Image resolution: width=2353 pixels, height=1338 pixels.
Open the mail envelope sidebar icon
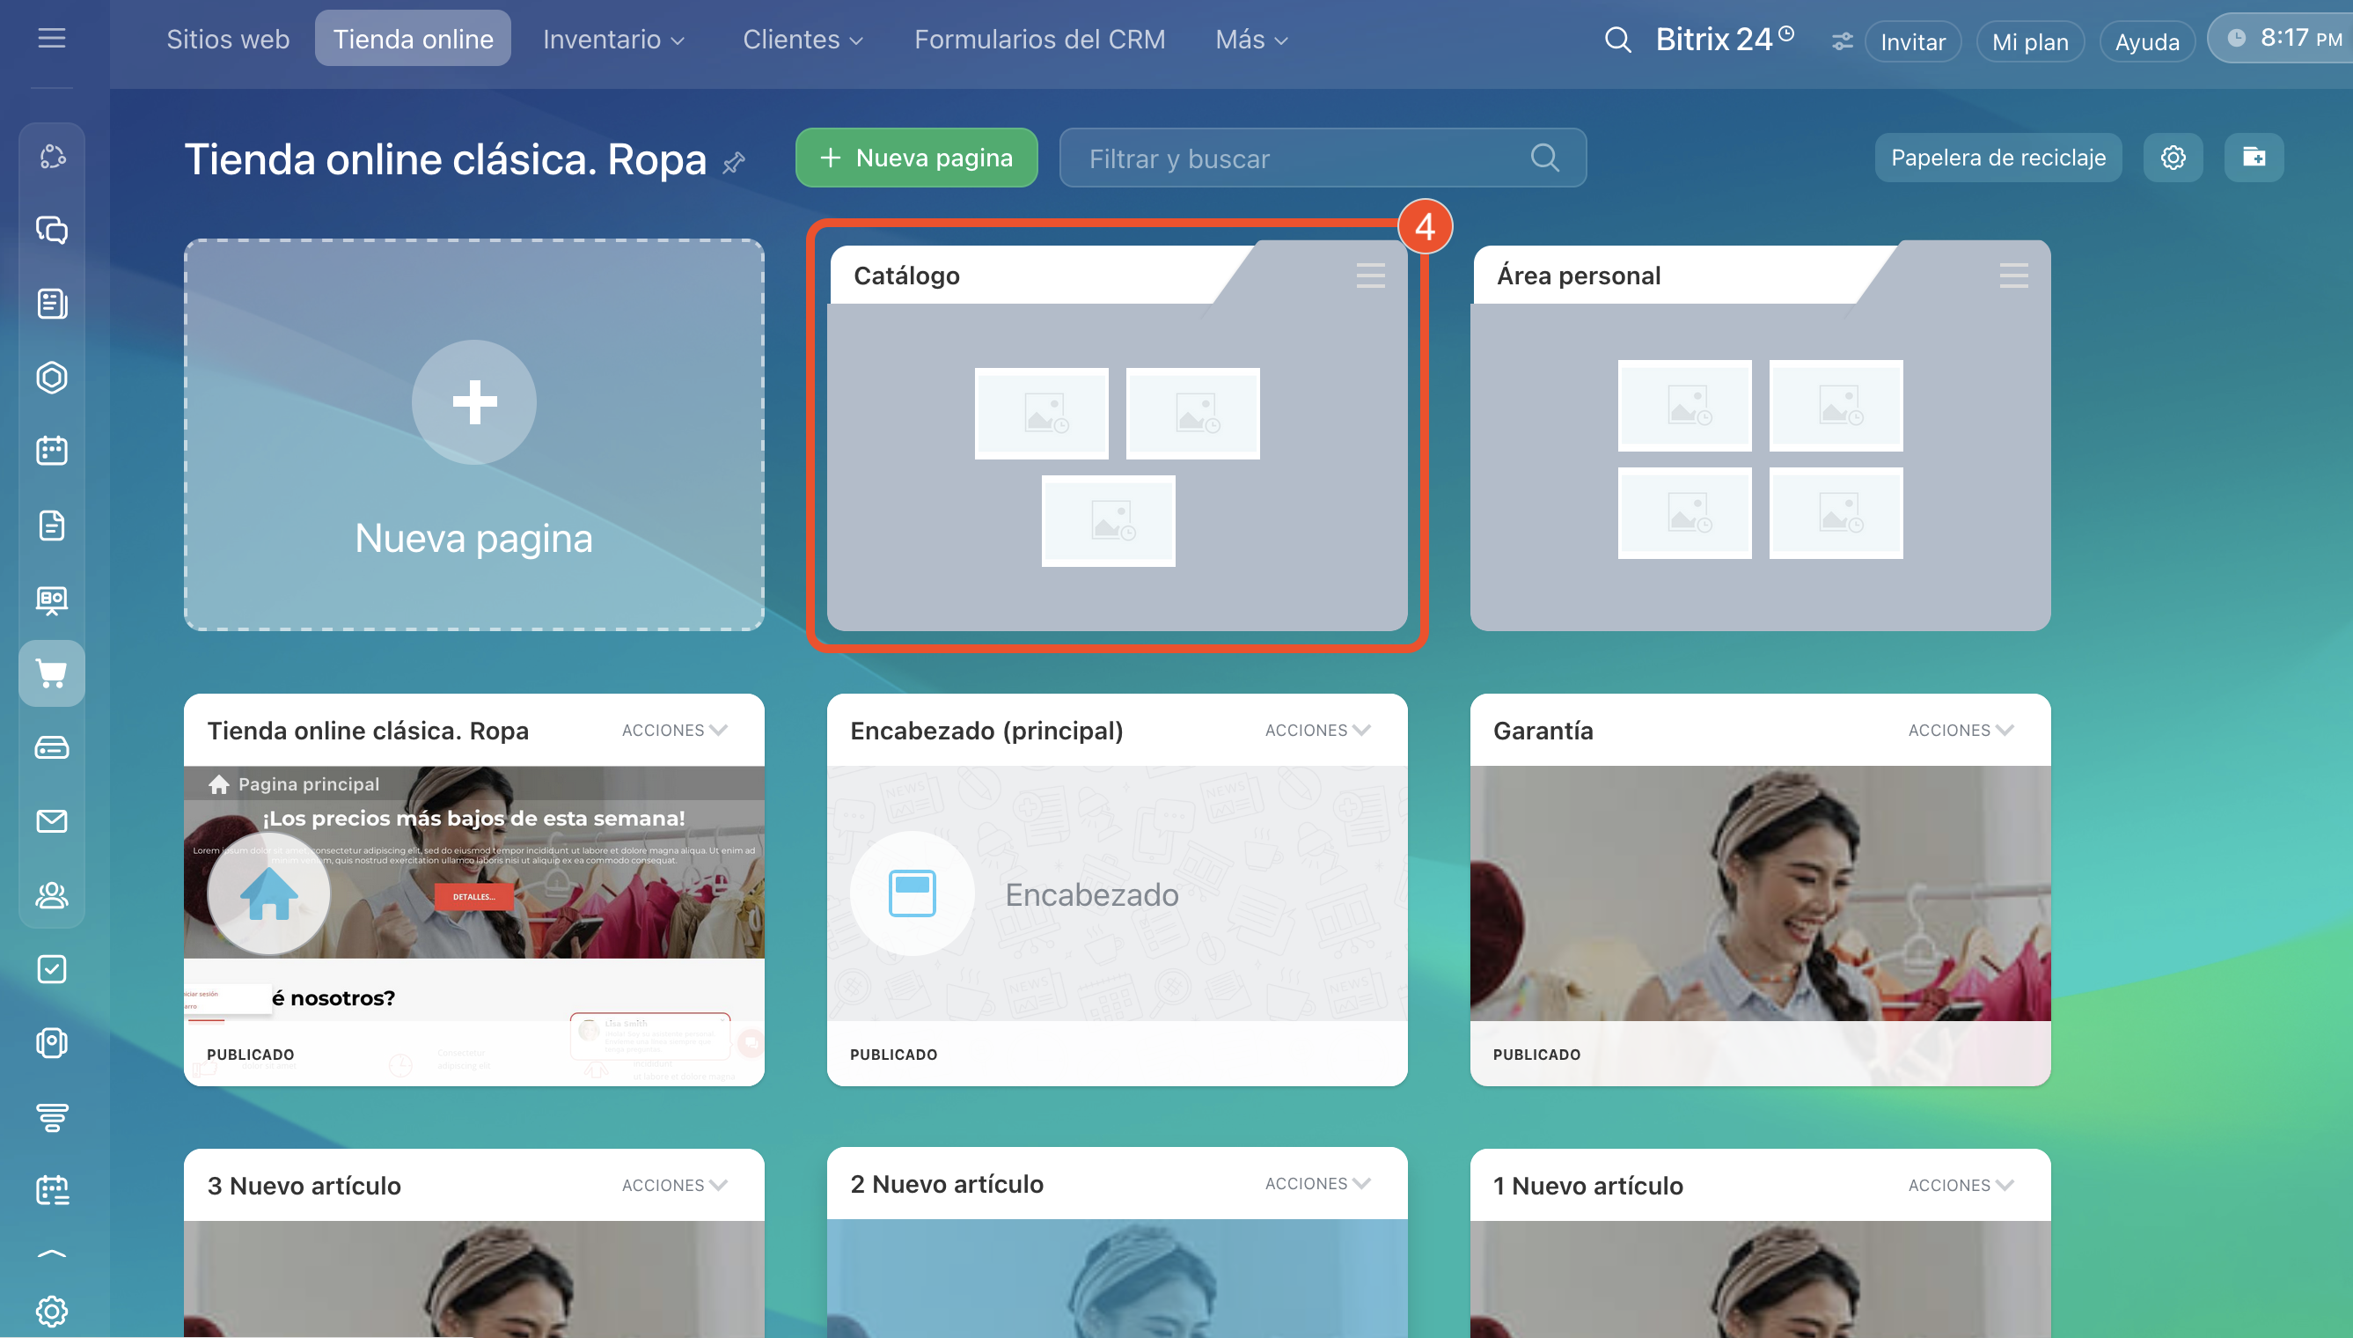click(x=51, y=820)
